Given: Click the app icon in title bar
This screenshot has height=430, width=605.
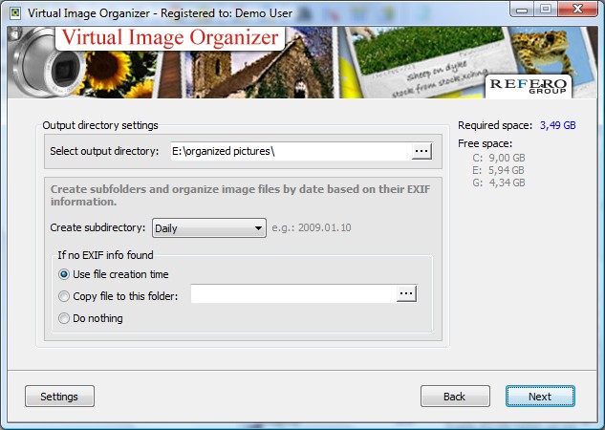Looking at the screenshot, I should tap(15, 13).
